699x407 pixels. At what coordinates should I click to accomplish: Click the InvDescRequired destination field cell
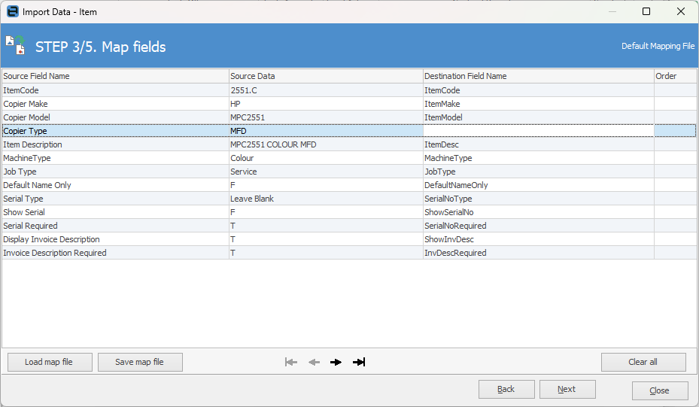tap(539, 254)
